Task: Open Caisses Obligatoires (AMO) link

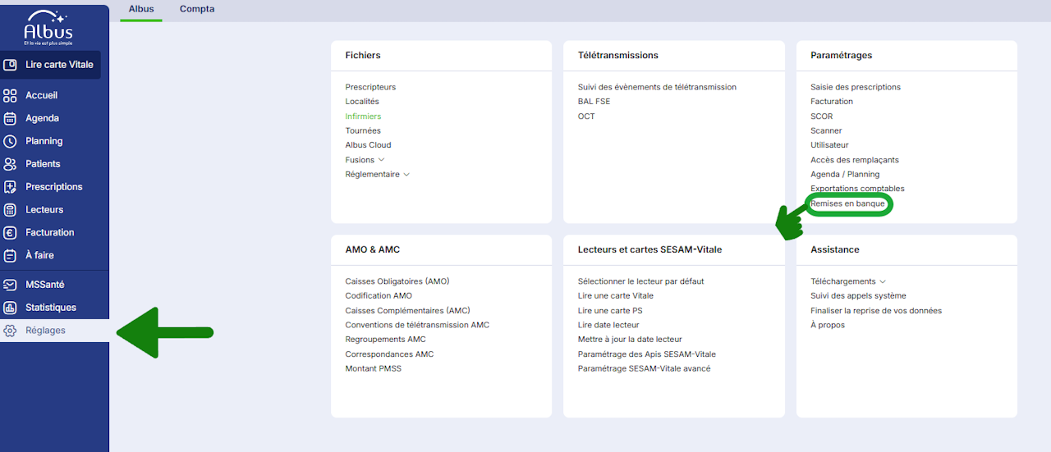Action: (x=397, y=281)
